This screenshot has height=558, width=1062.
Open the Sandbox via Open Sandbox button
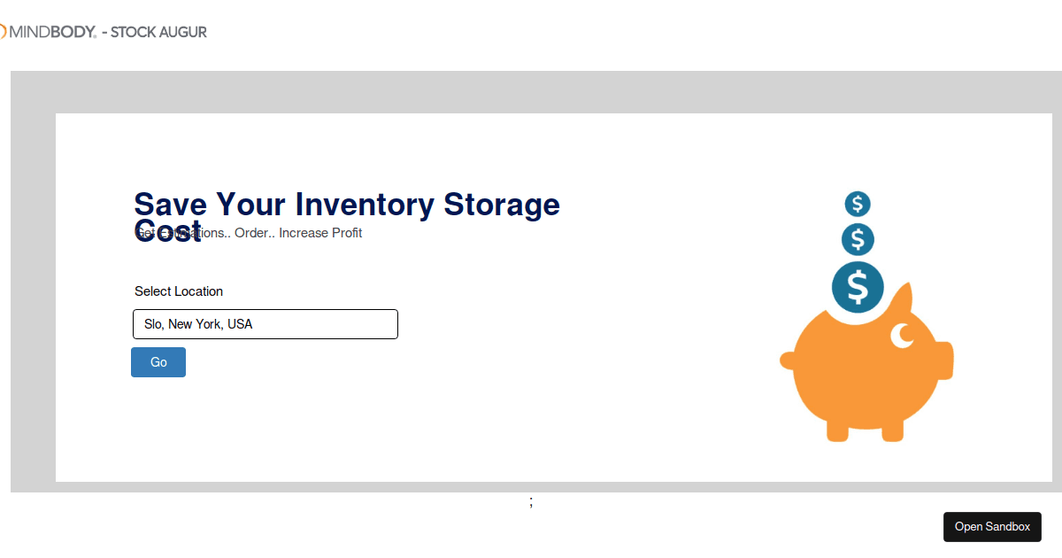pyautogui.click(x=992, y=527)
